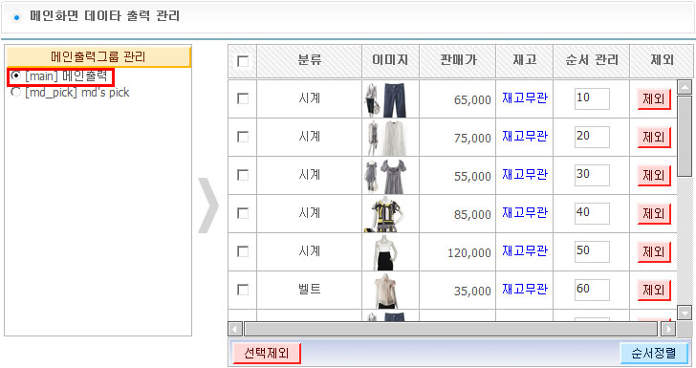Click product thumbnail of the 35,000 pink blouse

[385, 291]
